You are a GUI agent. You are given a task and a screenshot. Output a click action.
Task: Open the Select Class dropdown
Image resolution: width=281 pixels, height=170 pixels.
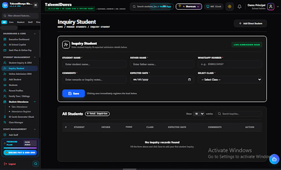coord(230,79)
